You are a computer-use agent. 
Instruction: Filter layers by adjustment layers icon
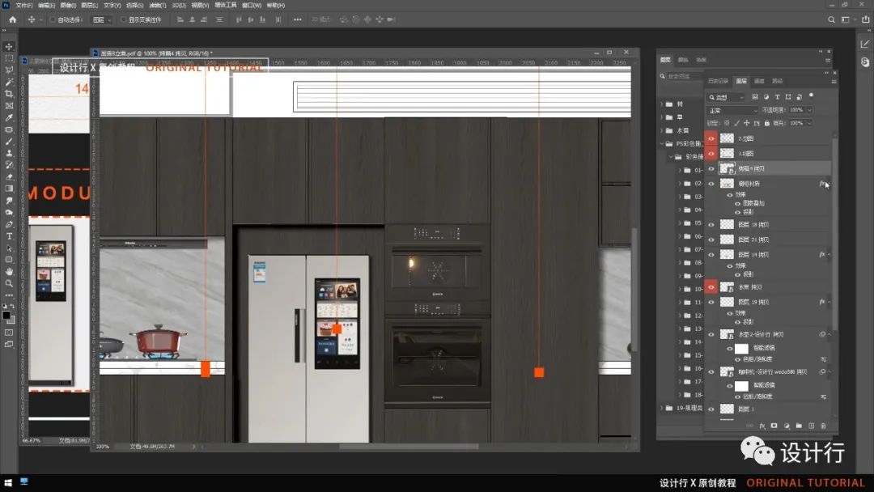(x=766, y=97)
